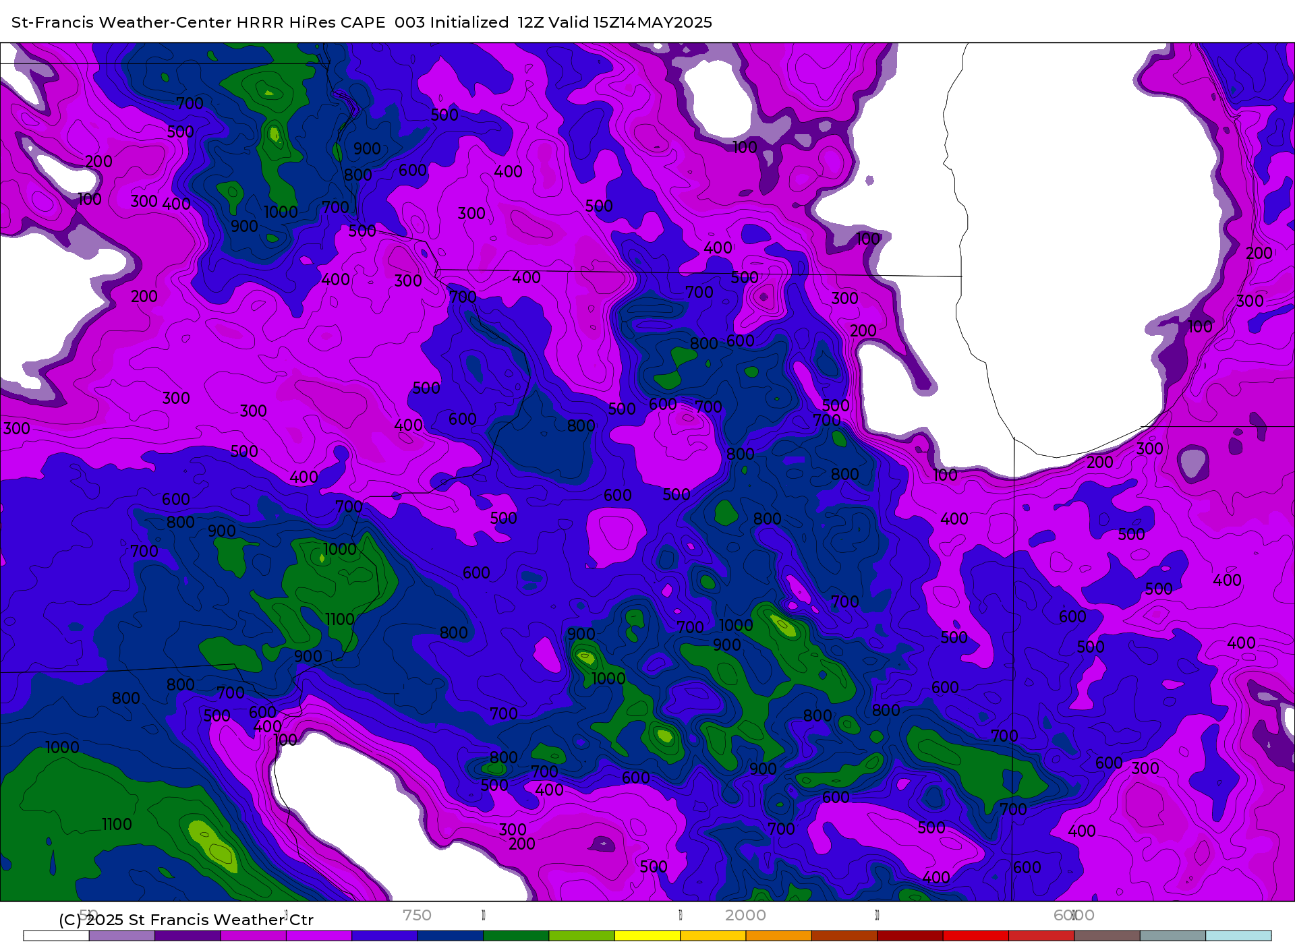Select the white swatch in the colorbar

pos(56,936)
